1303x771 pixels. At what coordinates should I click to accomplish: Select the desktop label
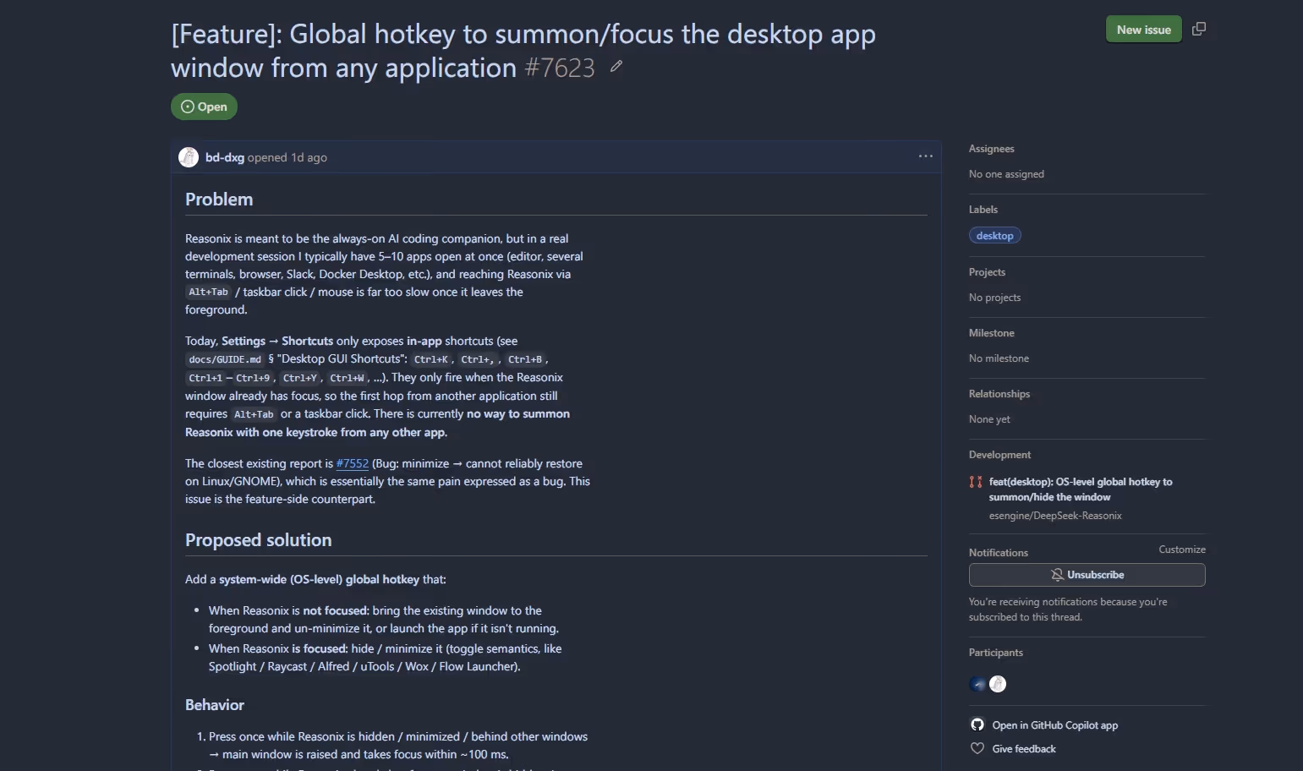[x=995, y=236]
